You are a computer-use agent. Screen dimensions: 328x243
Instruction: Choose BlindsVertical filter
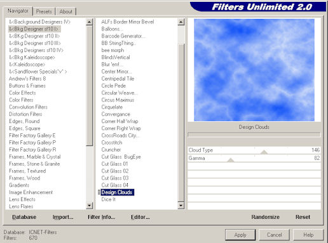click(116, 57)
